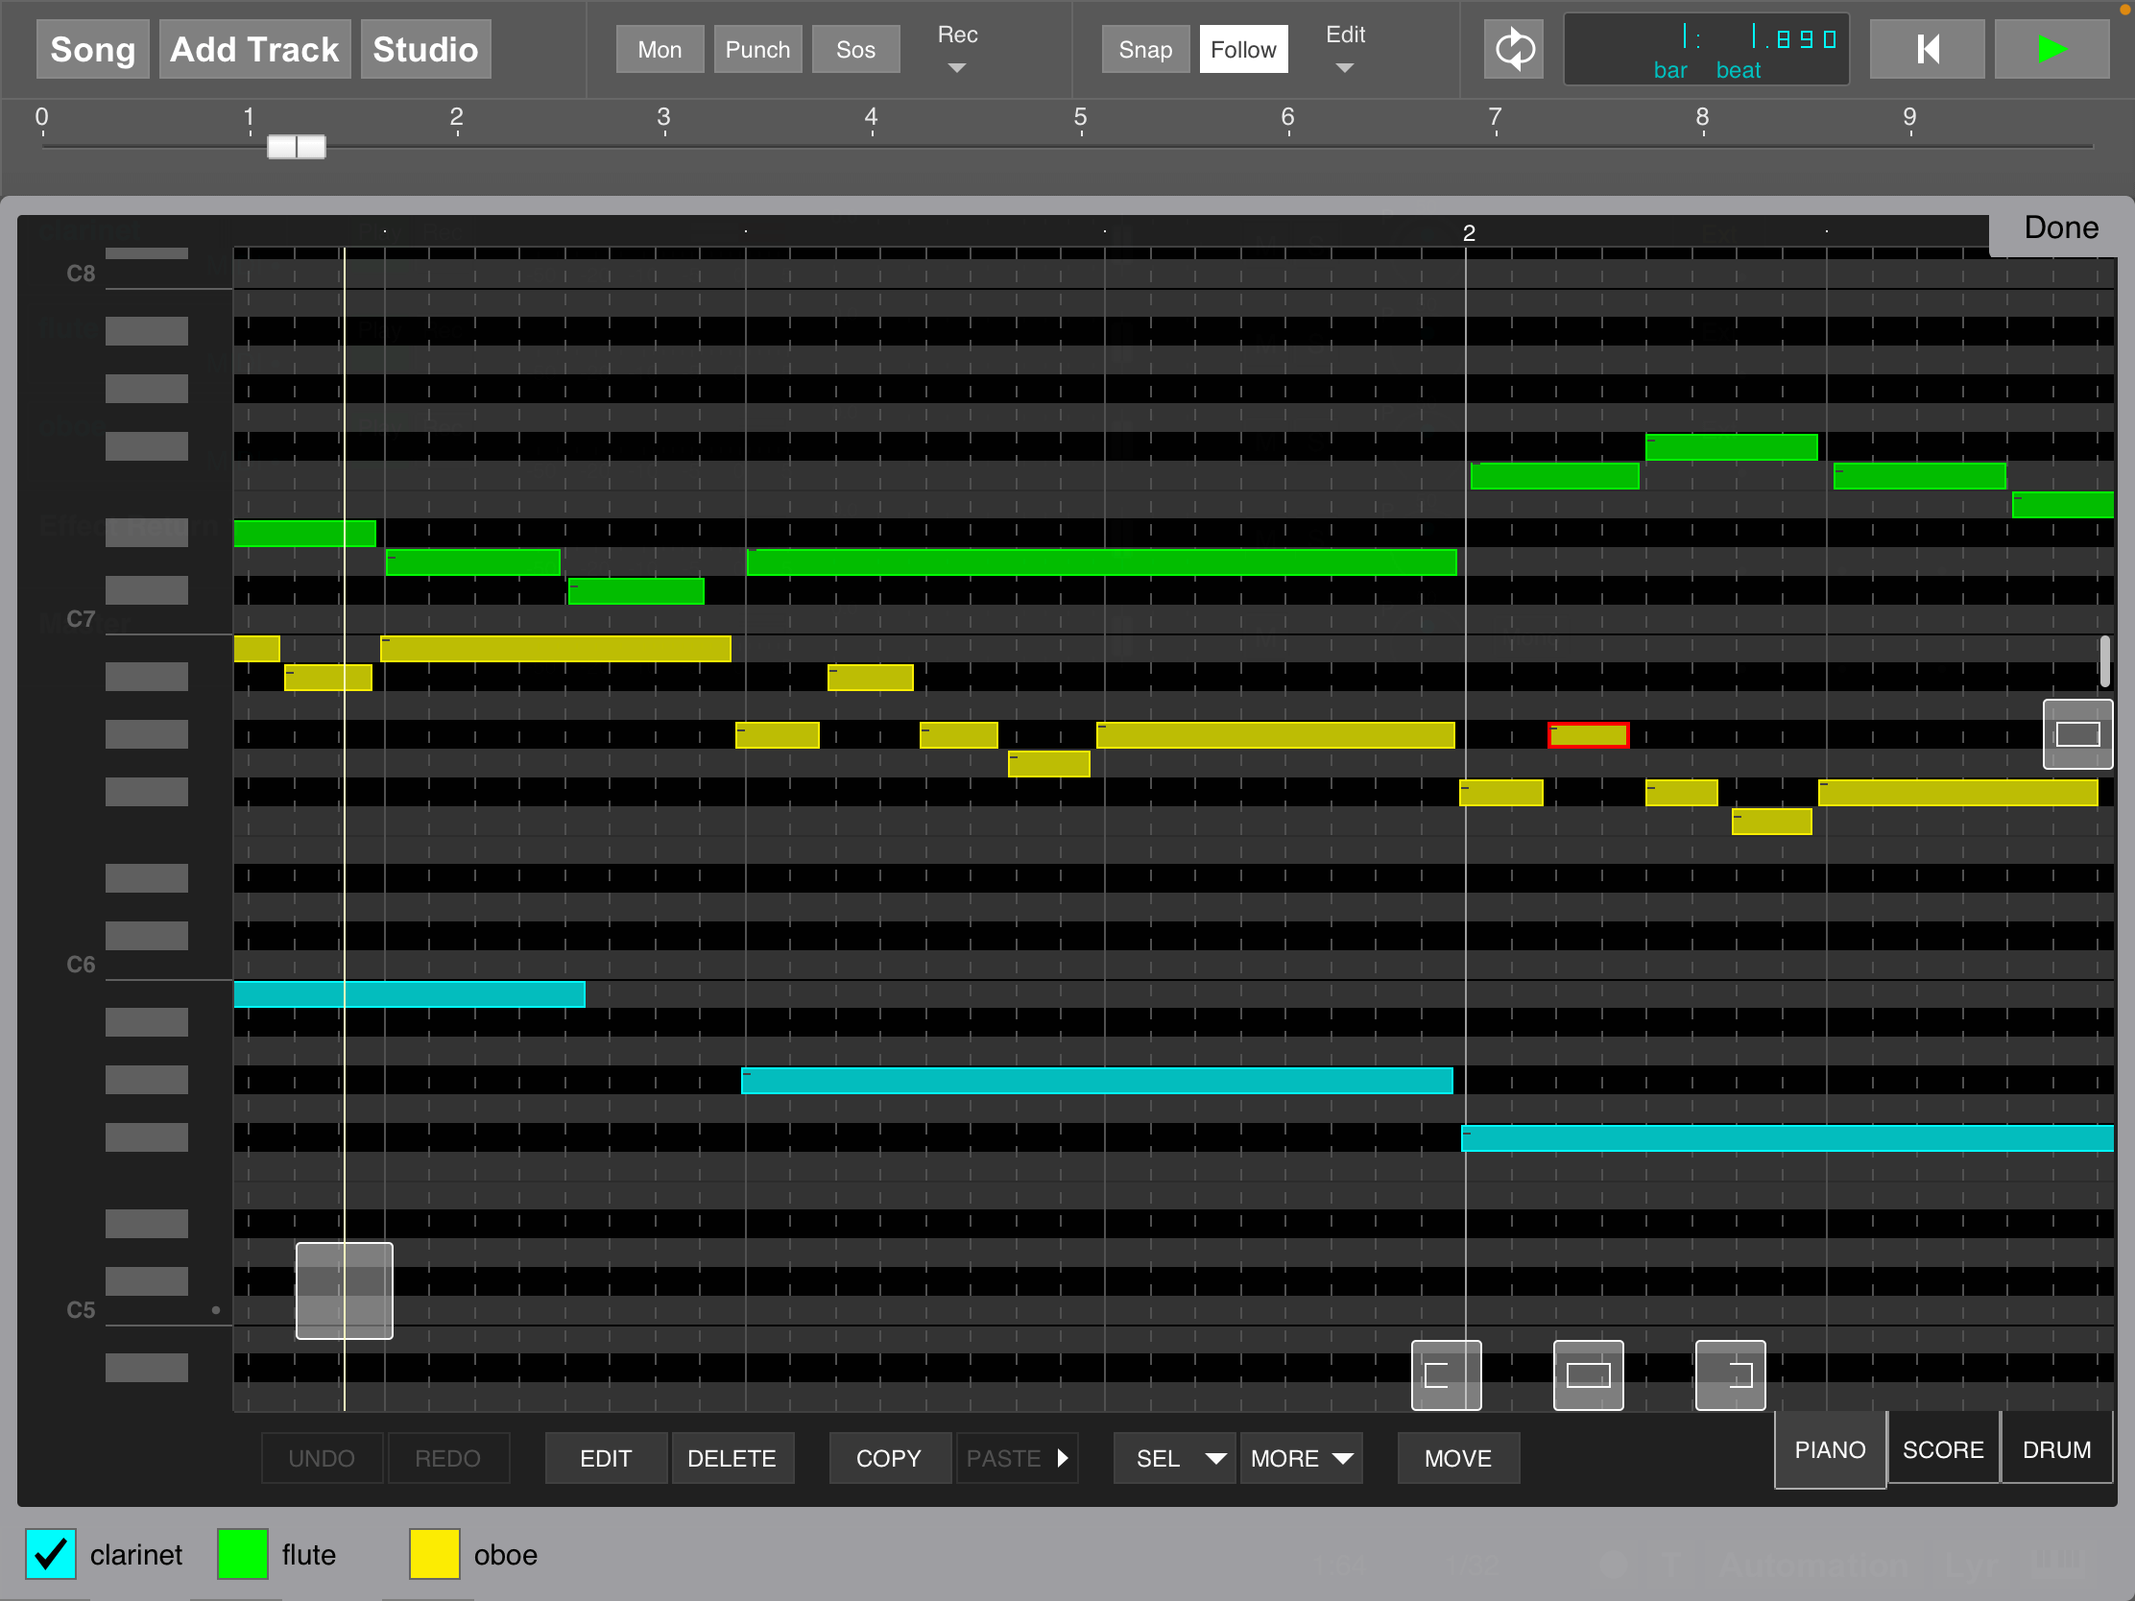Viewport: 2135px width, 1601px height.
Task: Expand the Rec dropdown arrow
Action: click(956, 67)
